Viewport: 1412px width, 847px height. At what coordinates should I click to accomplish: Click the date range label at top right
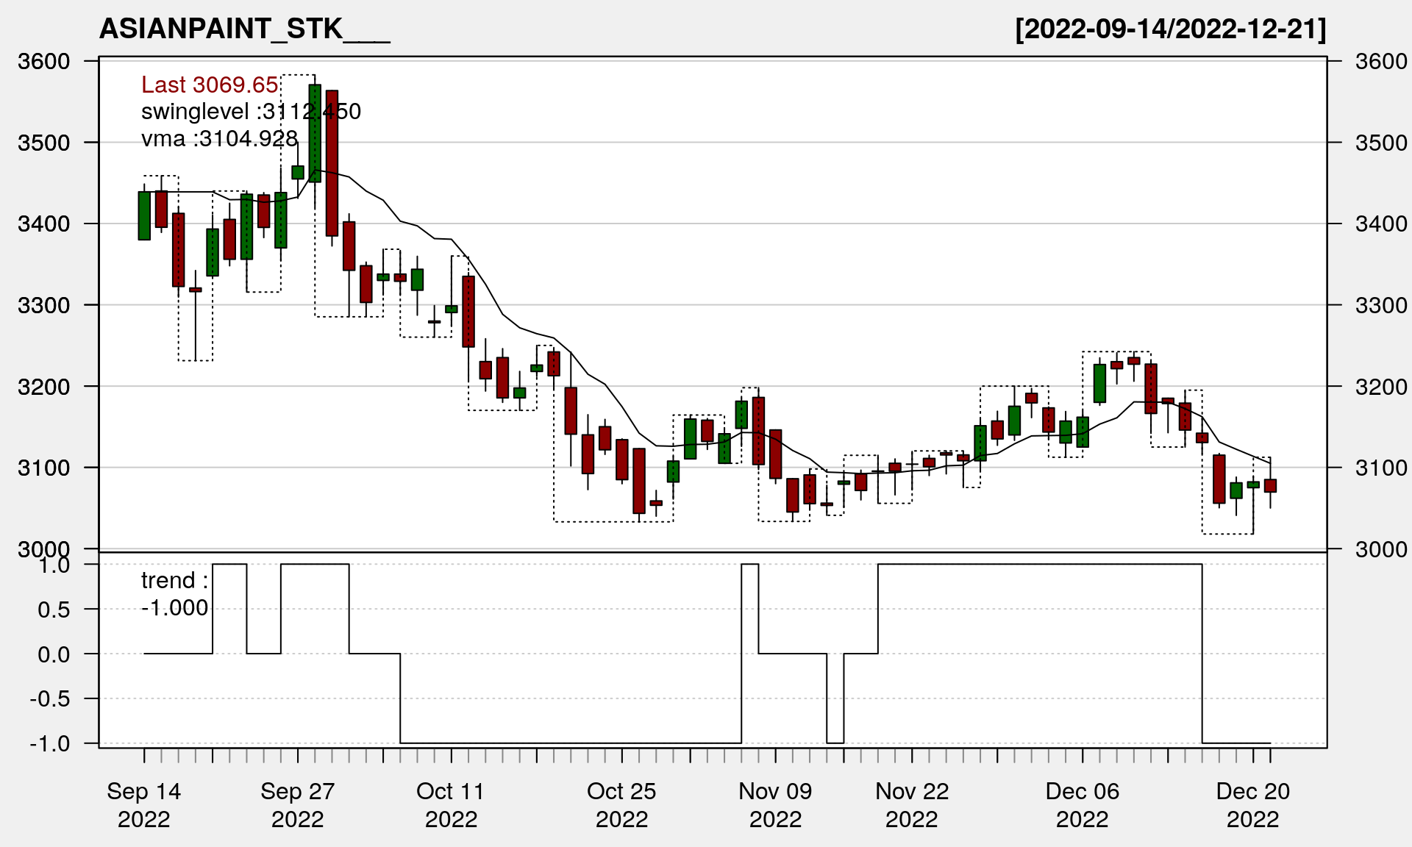[1170, 29]
